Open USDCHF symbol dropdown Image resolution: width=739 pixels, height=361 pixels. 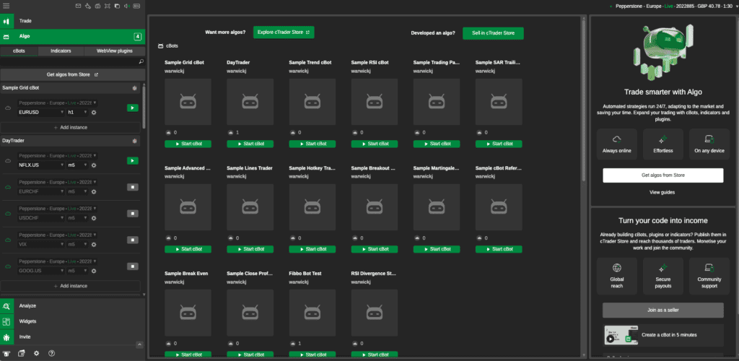point(41,218)
